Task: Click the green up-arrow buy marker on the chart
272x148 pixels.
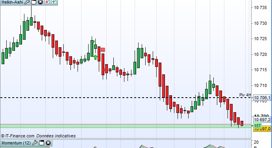Action: tap(95, 57)
